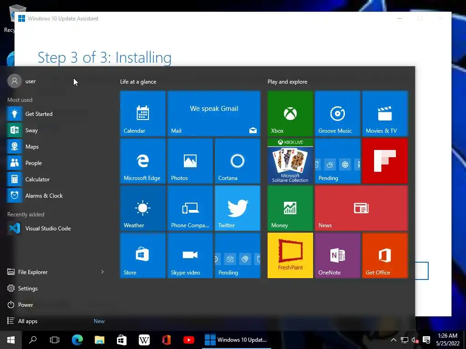
Task: Open Alarms & Clock app
Action: pyautogui.click(x=56, y=195)
